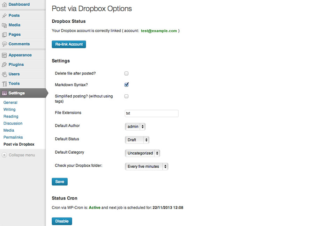The height and width of the screenshot is (226, 335).
Task: Open the Pages menu
Action: click(15, 35)
